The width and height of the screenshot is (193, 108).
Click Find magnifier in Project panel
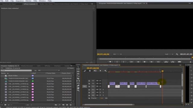60,105
